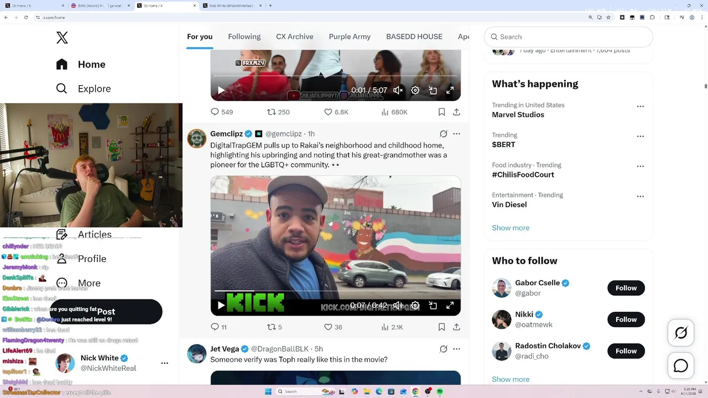Image resolution: width=708 pixels, height=398 pixels.
Task: Open options for #ChilisFoodCourt trend
Action: 640,166
